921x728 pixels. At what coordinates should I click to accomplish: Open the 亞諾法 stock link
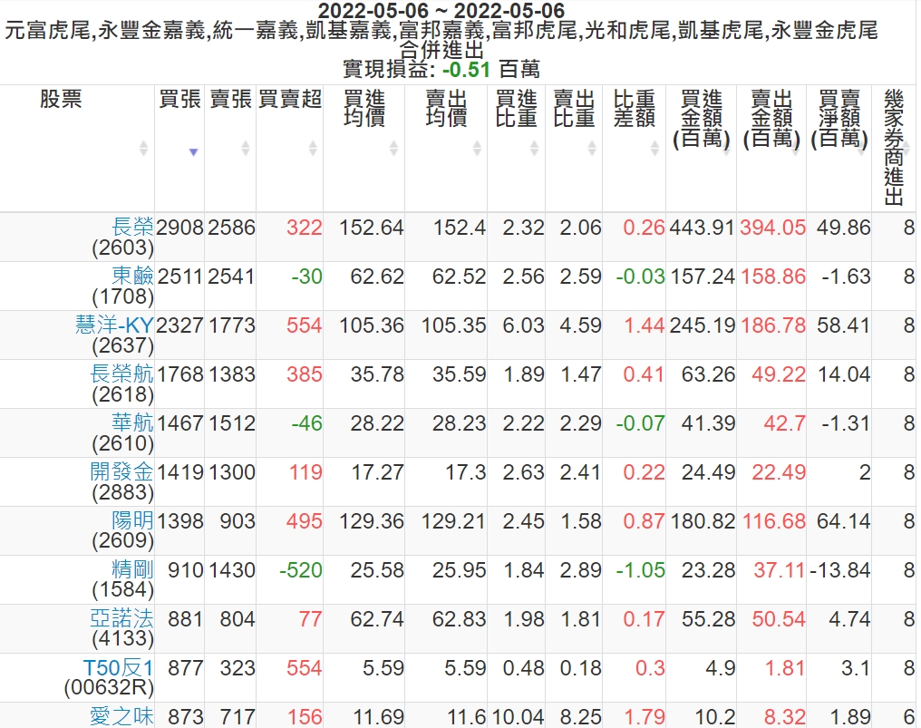pos(122,619)
